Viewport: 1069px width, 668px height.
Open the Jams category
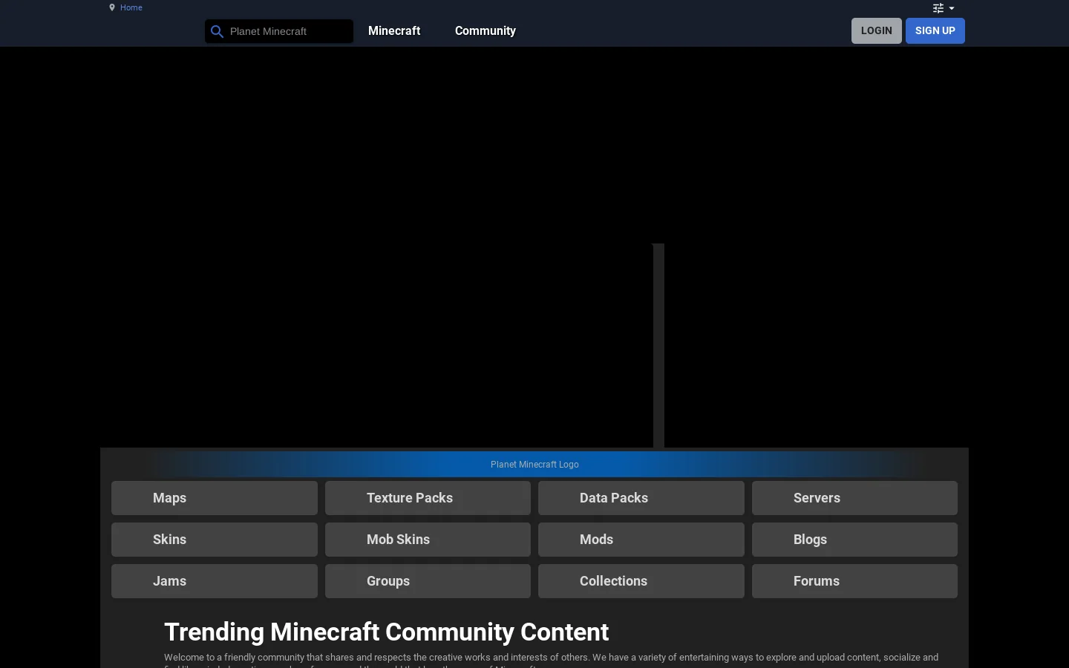click(215, 581)
